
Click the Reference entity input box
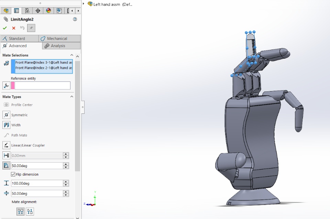click(x=43, y=86)
